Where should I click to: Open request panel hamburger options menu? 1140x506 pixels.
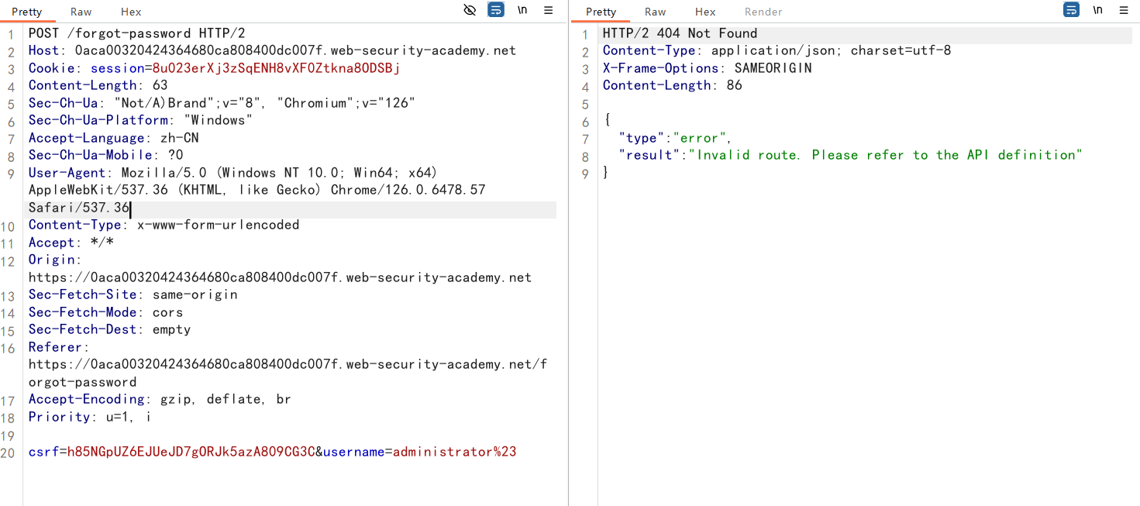pos(549,10)
